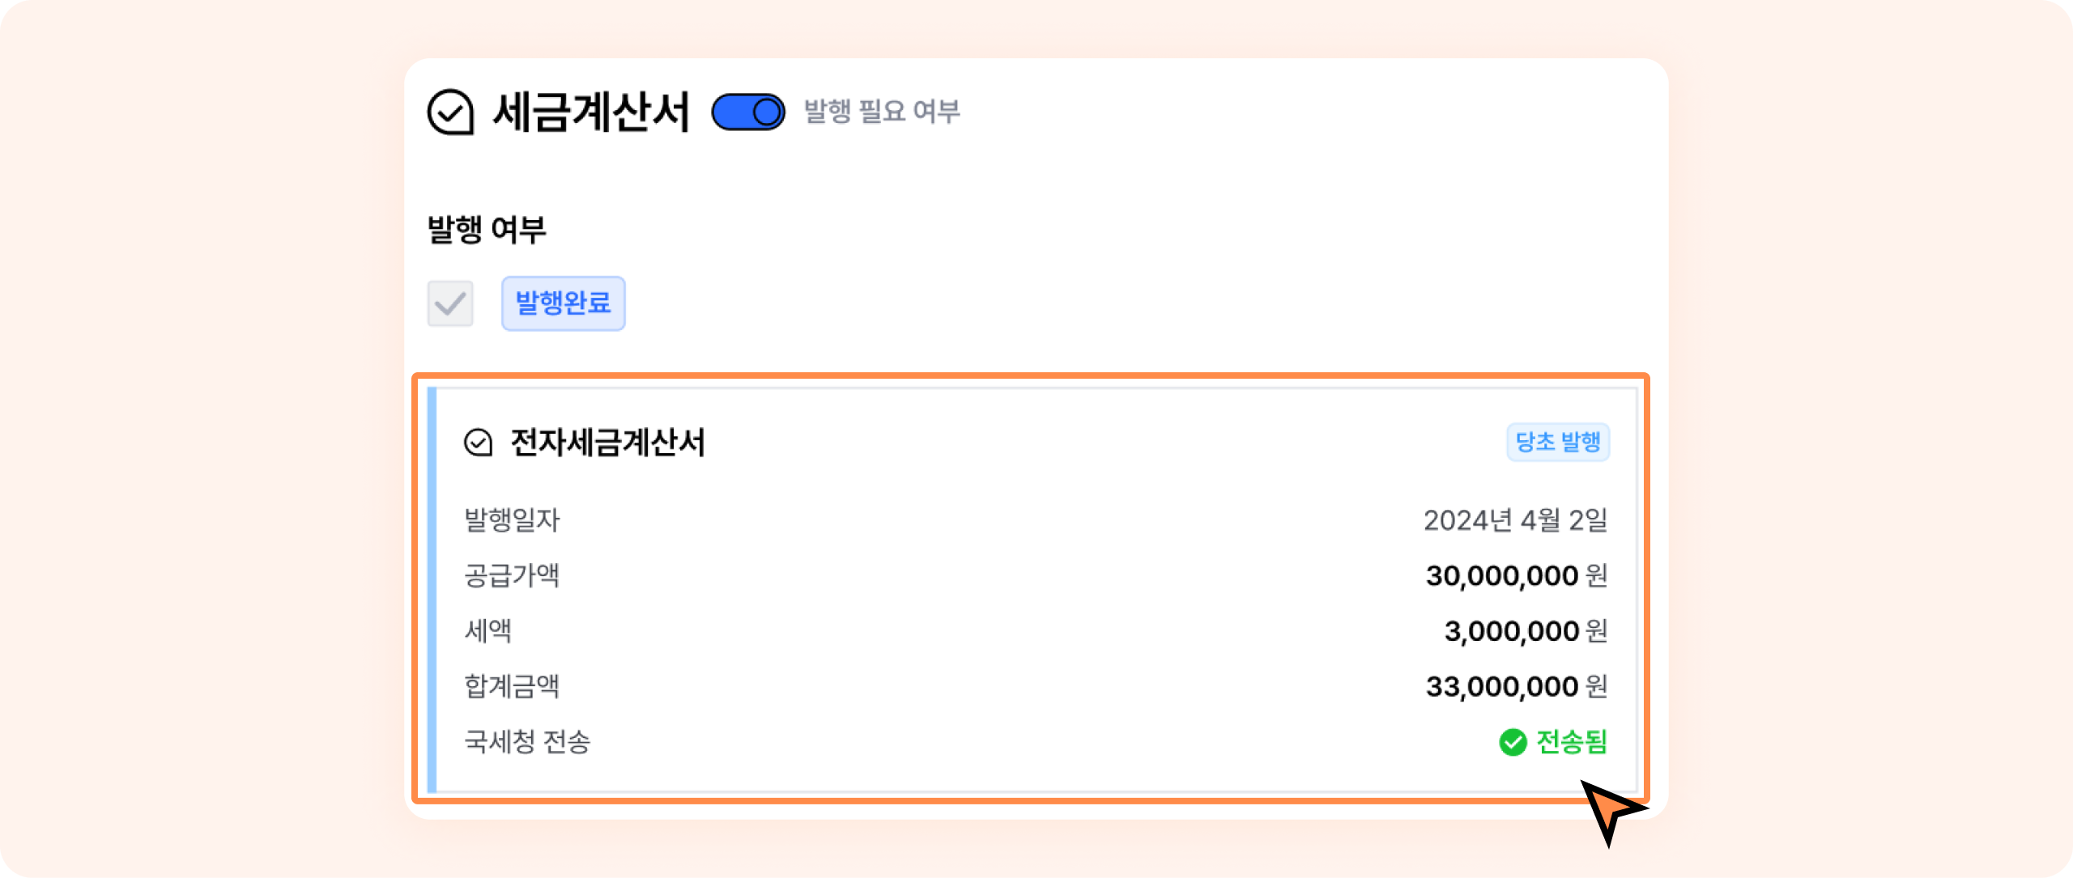Image resolution: width=2073 pixels, height=878 pixels.
Task: Click the 전송됨 status text
Action: tap(1572, 742)
